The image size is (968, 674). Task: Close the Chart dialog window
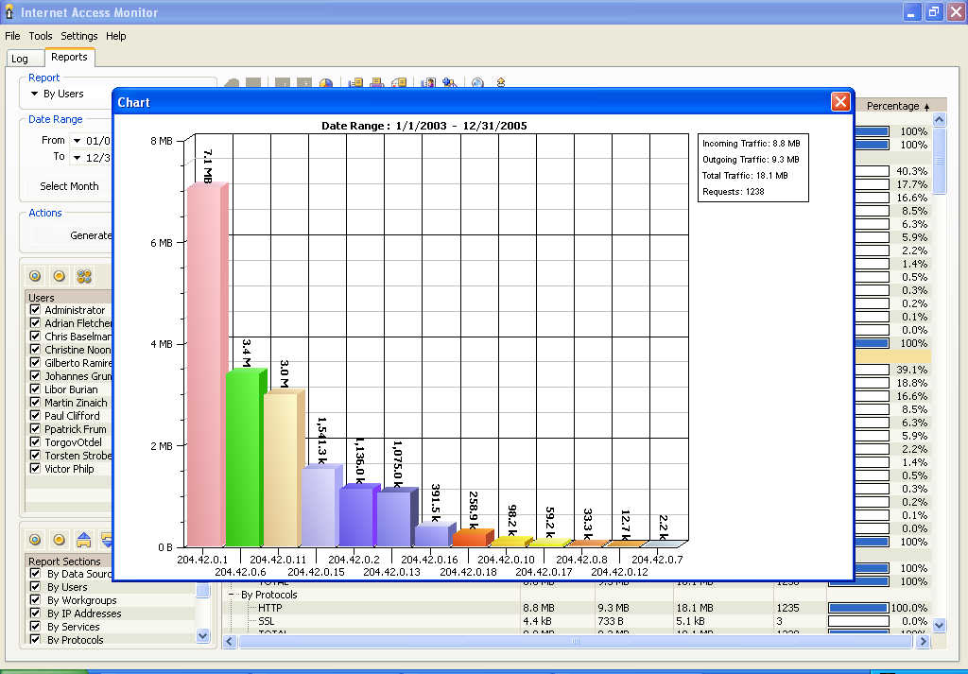coord(839,102)
